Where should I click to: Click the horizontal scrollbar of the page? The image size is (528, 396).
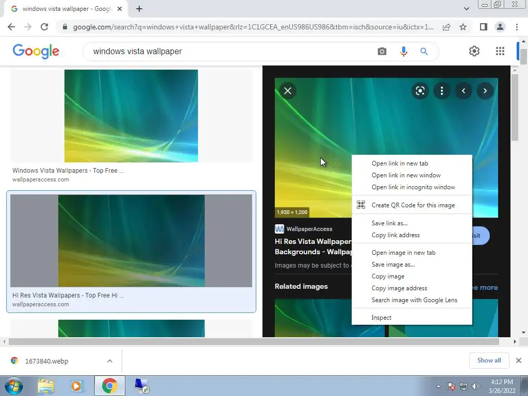tap(254, 341)
